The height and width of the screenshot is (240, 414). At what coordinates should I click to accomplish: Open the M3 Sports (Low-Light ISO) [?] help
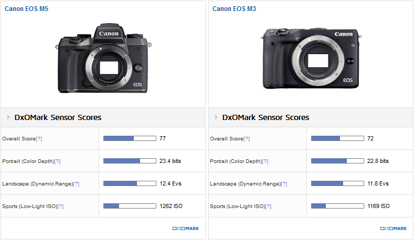tap(268, 206)
